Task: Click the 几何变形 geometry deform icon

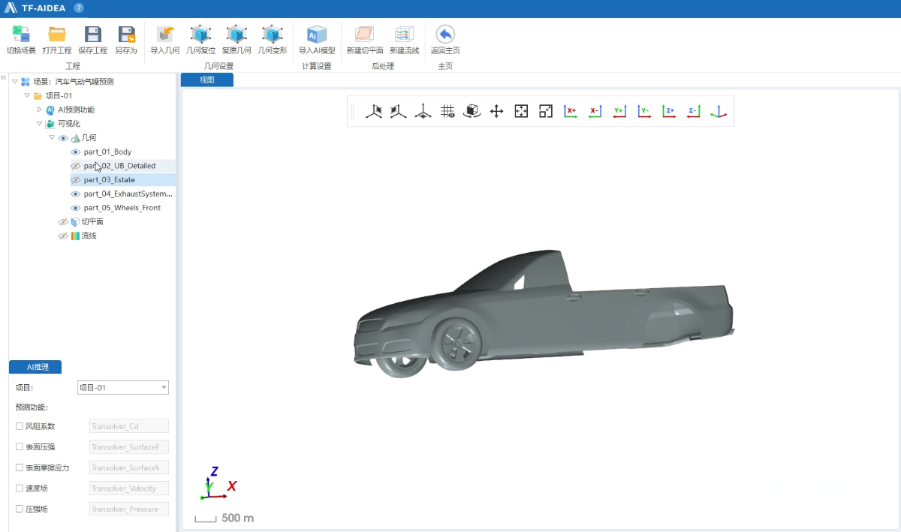Action: [272, 35]
